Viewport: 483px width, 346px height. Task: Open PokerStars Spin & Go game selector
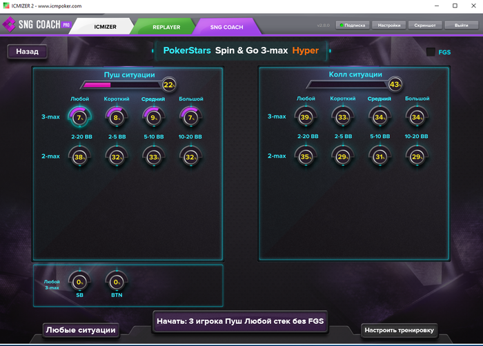tap(241, 50)
